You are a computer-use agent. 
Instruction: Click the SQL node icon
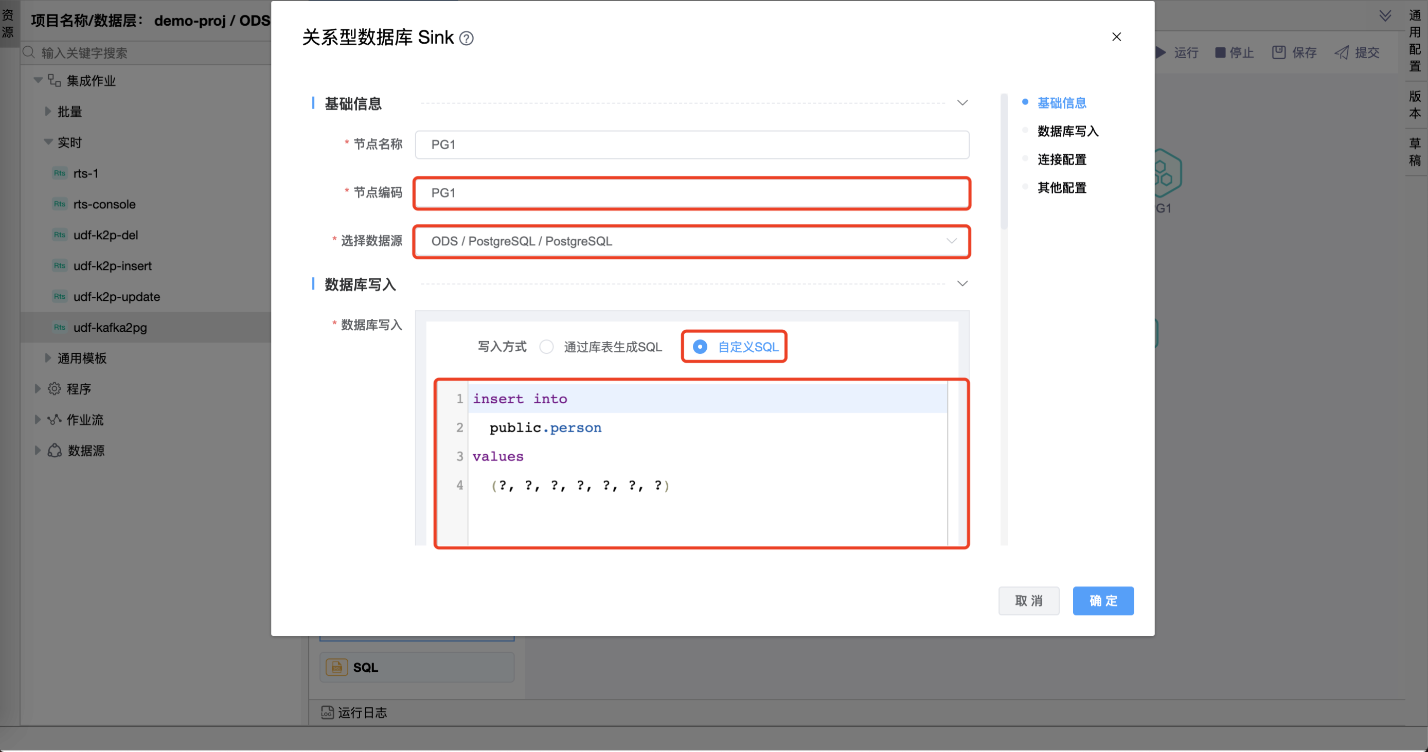(x=336, y=667)
